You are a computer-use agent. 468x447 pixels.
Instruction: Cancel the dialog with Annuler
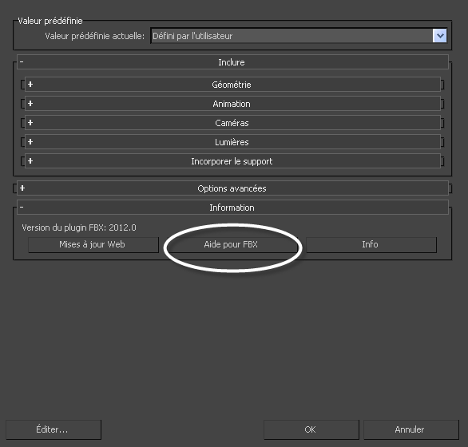(411, 429)
